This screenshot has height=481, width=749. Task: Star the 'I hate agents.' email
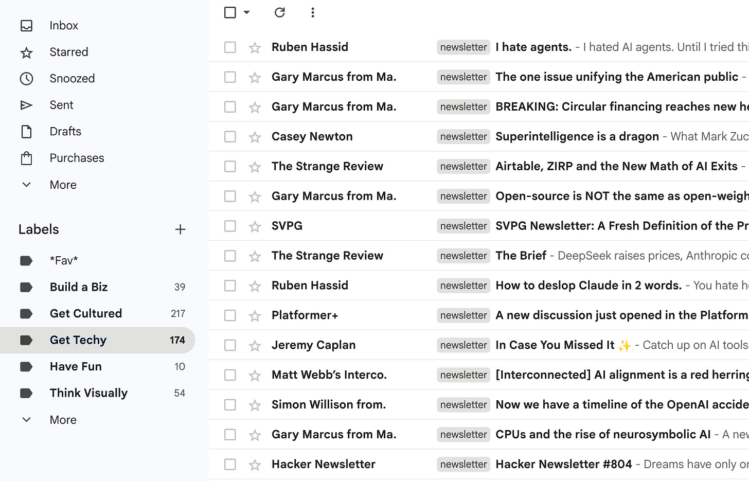[255, 48]
